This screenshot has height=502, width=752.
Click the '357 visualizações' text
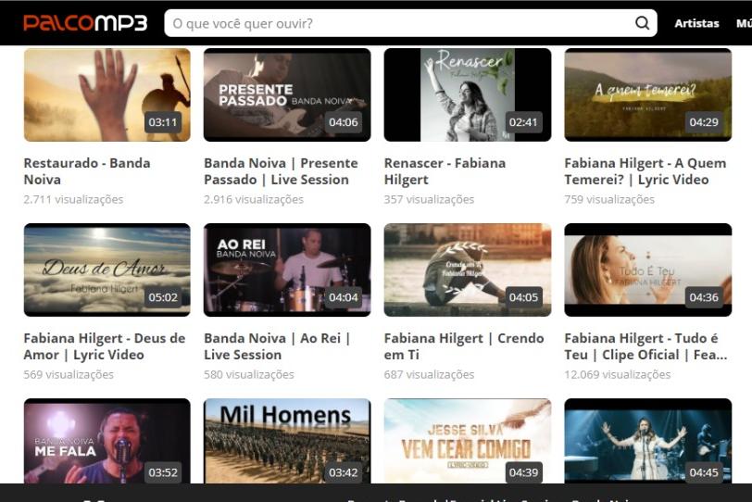pos(429,199)
